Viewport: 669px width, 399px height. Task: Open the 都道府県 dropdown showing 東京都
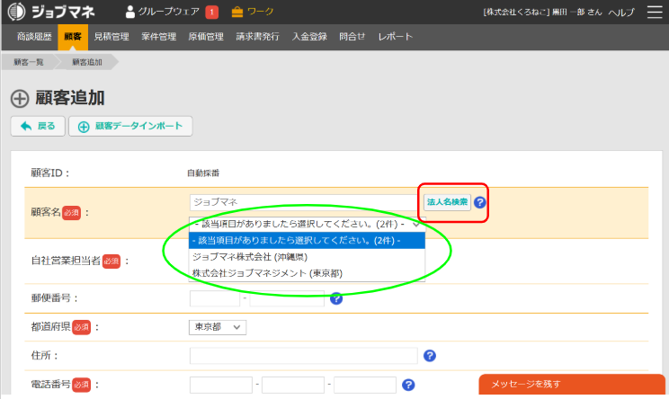(218, 327)
